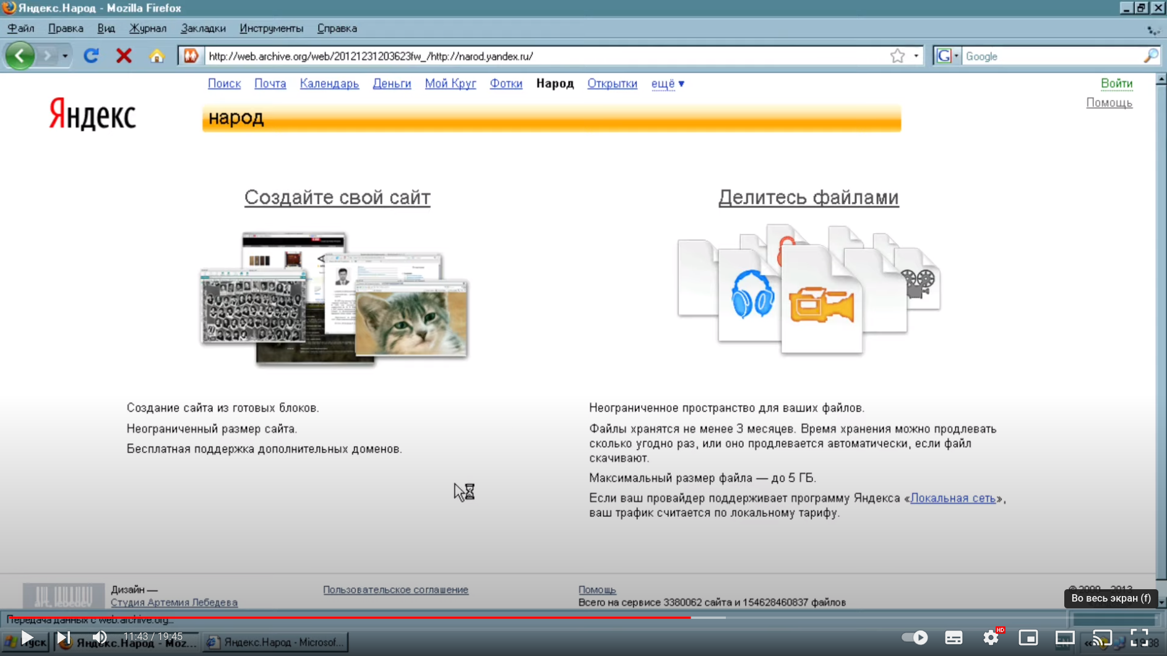Visit the Студия Артемия Лебедева link

pos(174,602)
